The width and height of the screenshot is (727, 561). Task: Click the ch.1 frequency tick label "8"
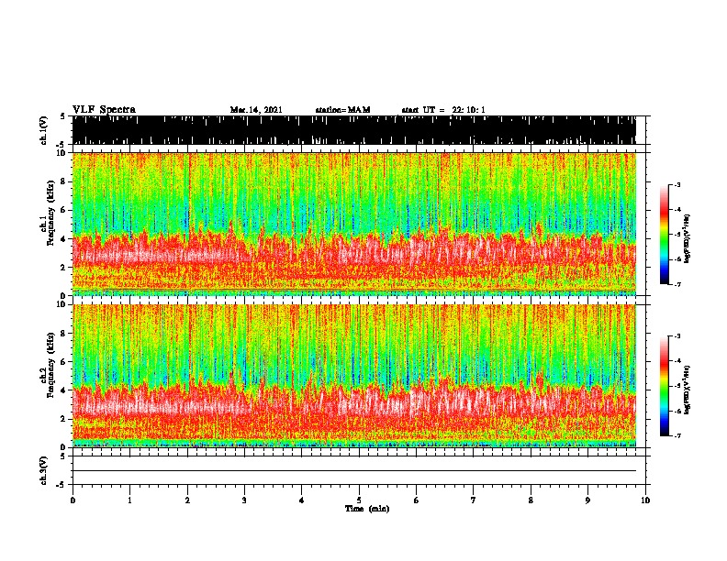click(64, 181)
